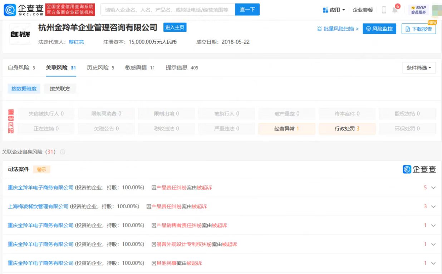The image size is (442, 274).
Task: Expand the 产品责任纠纷 row with 5 cases
Action: coord(433,188)
